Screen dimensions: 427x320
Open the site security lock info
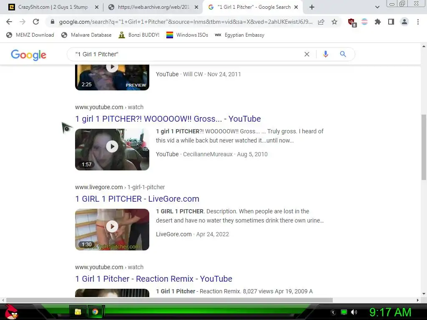53,22
